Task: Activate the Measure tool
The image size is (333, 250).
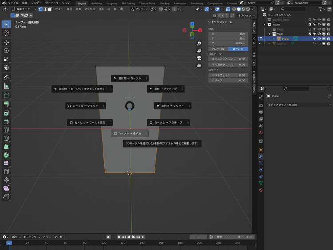Action: coord(6,85)
